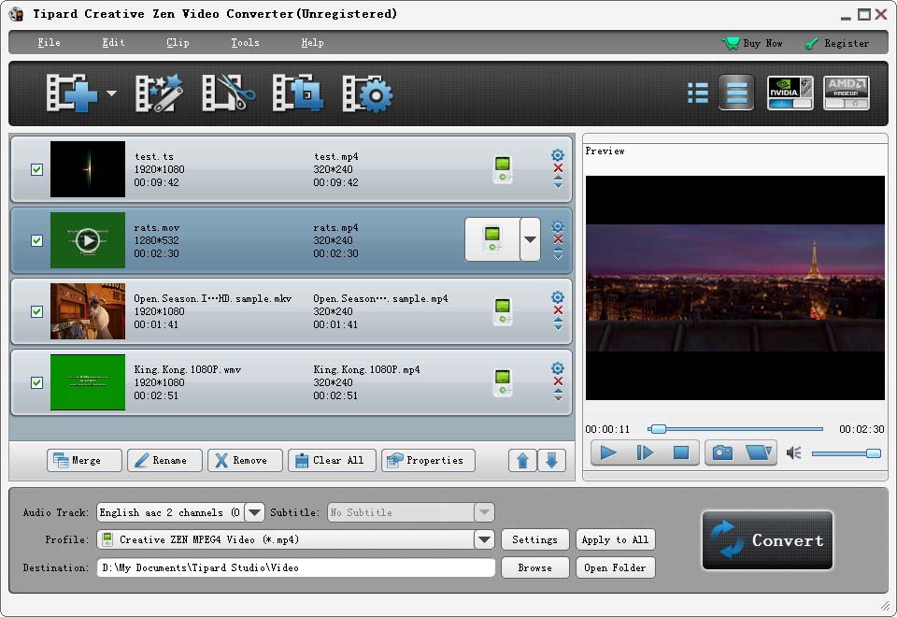Expand the Audio Track dropdown

[254, 512]
